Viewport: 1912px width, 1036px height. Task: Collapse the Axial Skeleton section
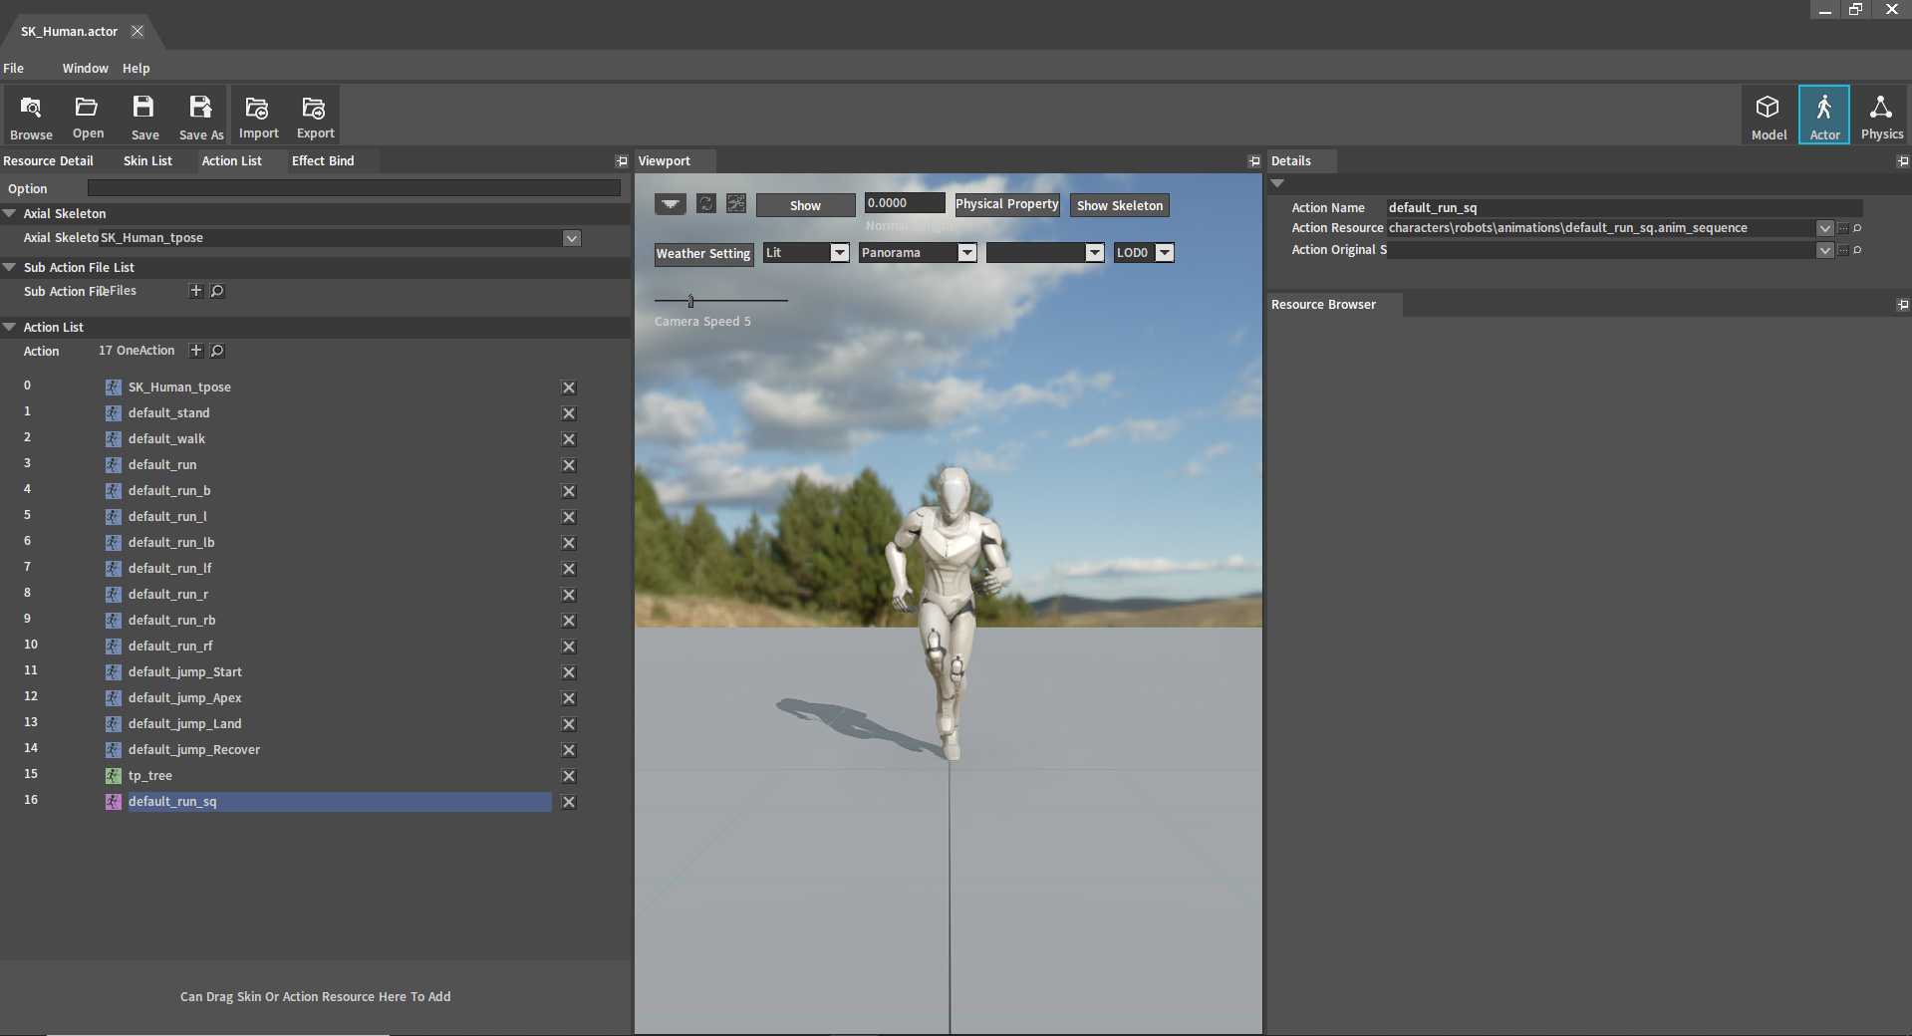(9, 213)
